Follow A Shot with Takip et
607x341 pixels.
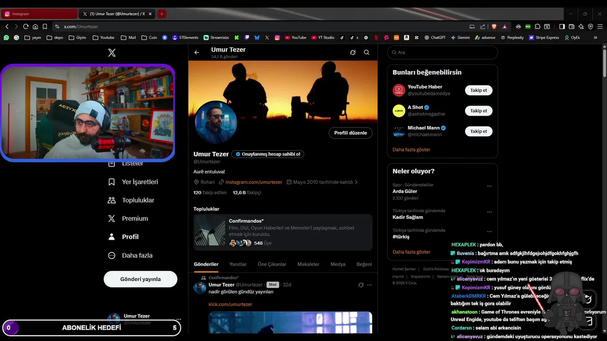[x=478, y=111]
